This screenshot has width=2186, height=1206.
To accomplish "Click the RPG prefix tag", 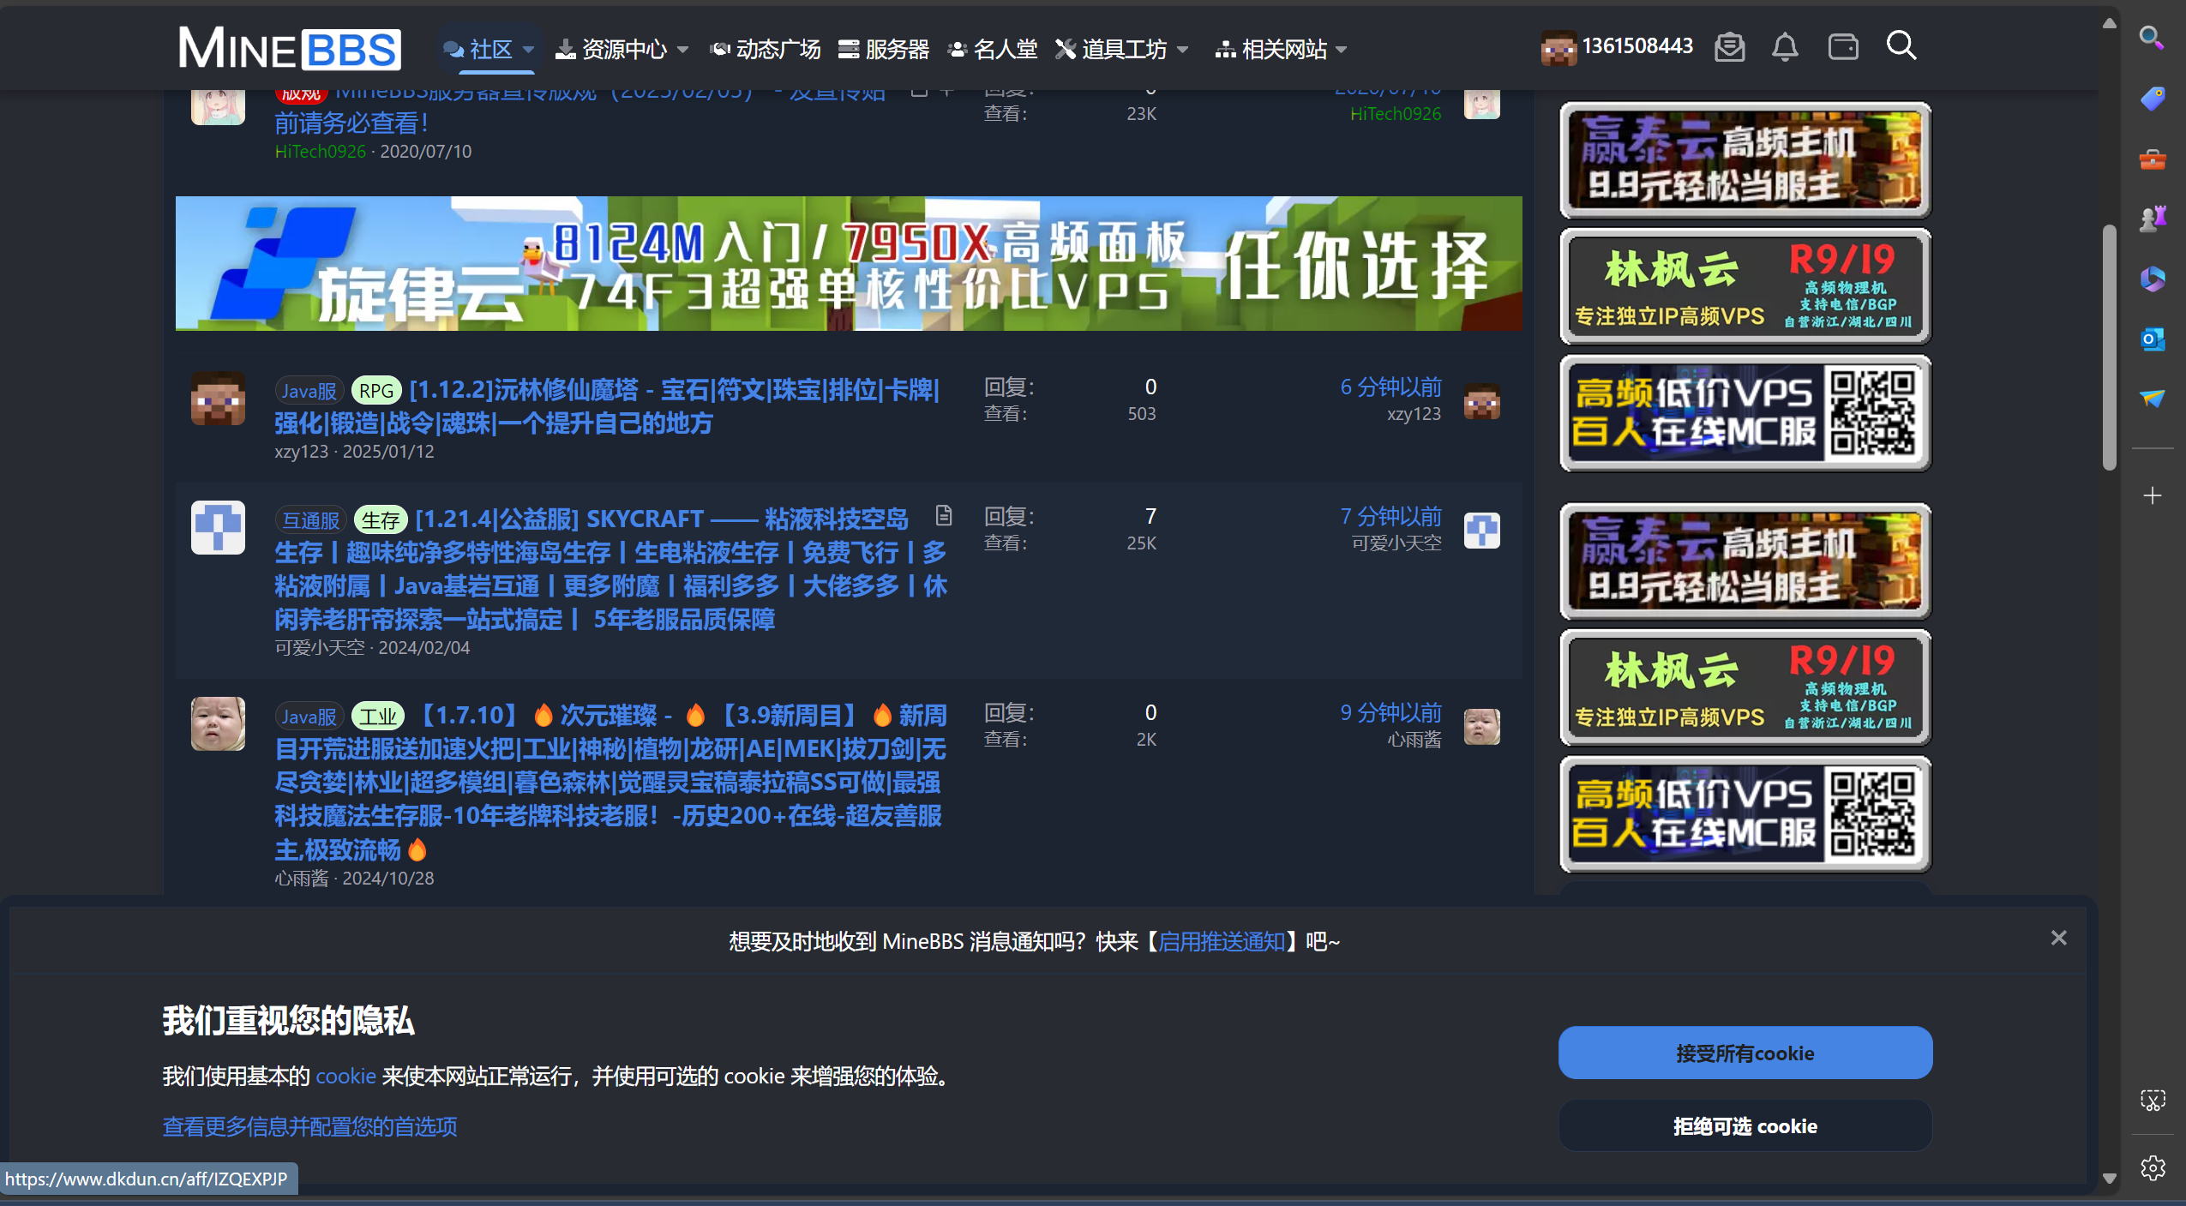I will click(376, 391).
